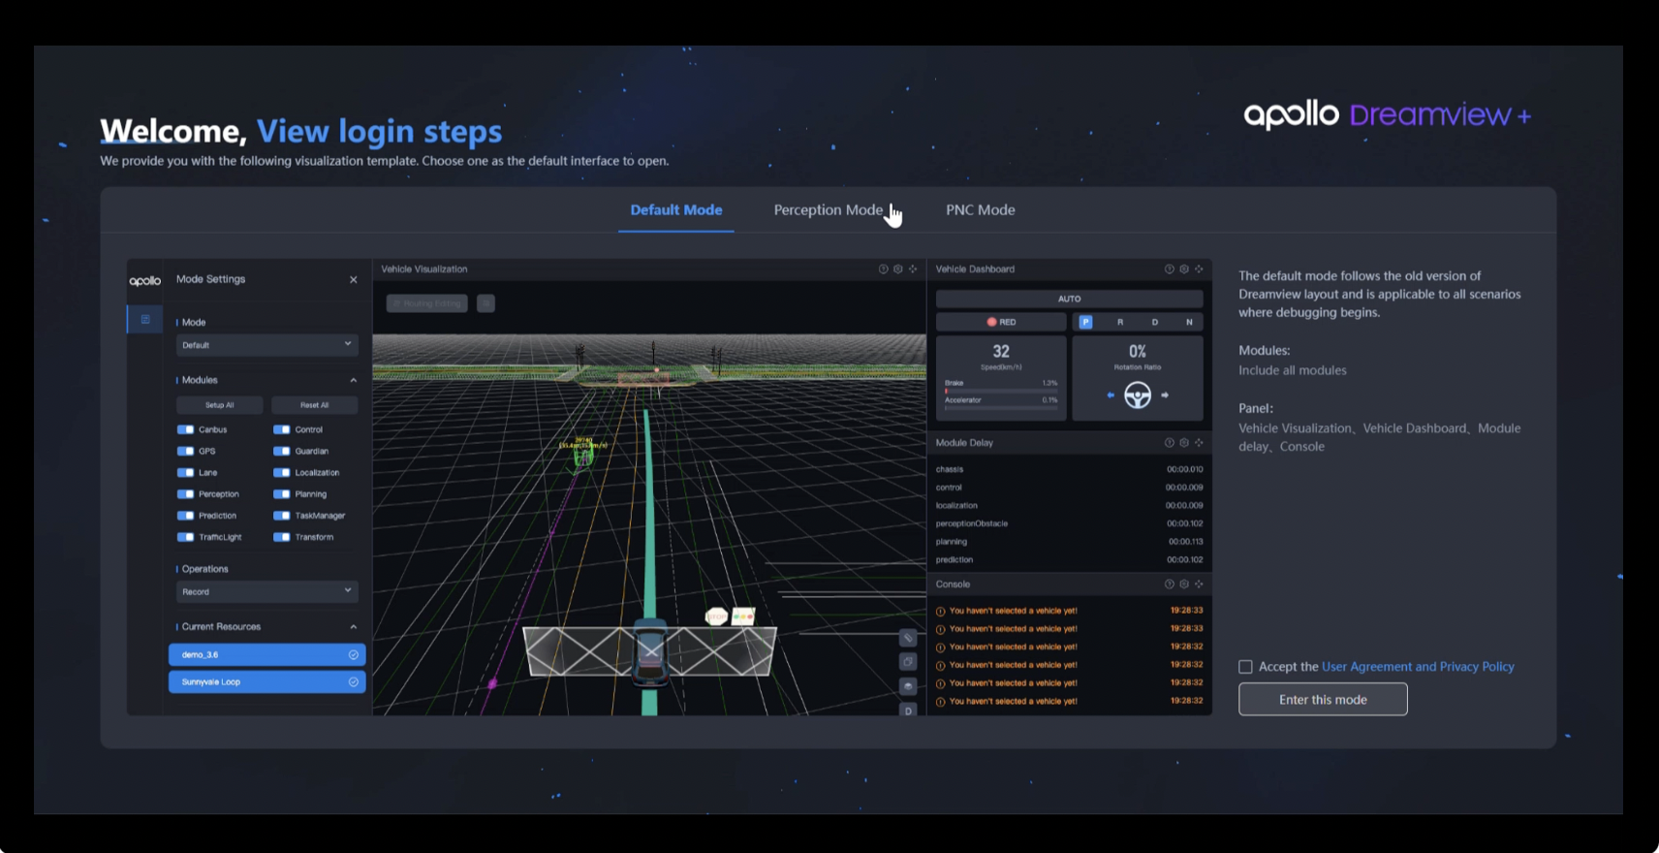Toggle the Prediction module switch
This screenshot has width=1659, height=853.
(185, 515)
